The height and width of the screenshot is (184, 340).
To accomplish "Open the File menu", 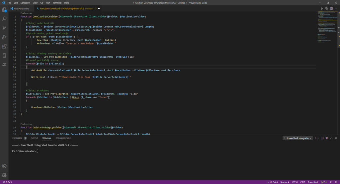I will tap(9, 3).
